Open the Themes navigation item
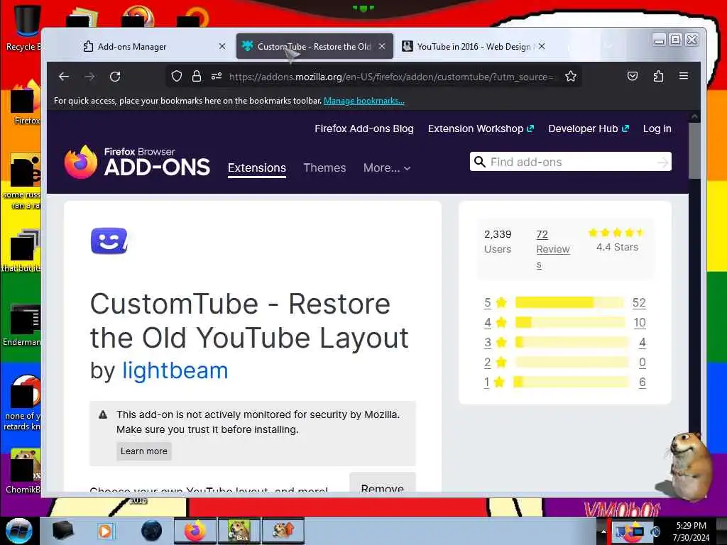 pos(324,167)
